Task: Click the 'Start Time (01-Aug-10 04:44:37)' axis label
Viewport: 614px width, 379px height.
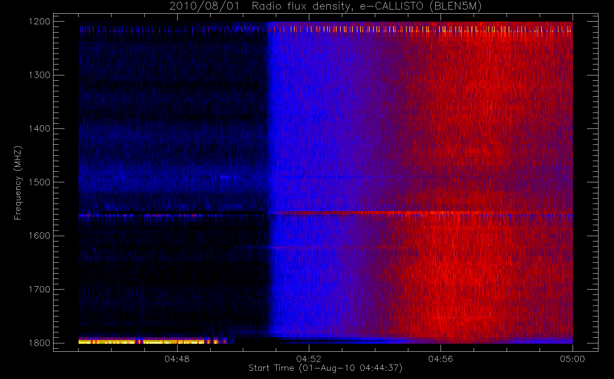Action: [x=325, y=368]
